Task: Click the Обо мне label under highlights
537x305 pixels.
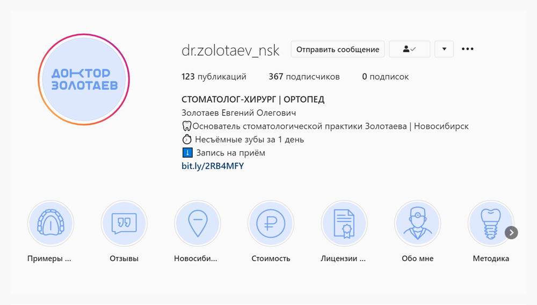Action: tap(417, 258)
